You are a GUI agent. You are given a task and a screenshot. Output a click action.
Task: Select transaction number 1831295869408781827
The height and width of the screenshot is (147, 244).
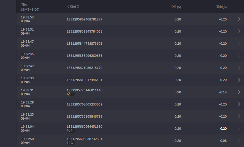[x=85, y=19]
